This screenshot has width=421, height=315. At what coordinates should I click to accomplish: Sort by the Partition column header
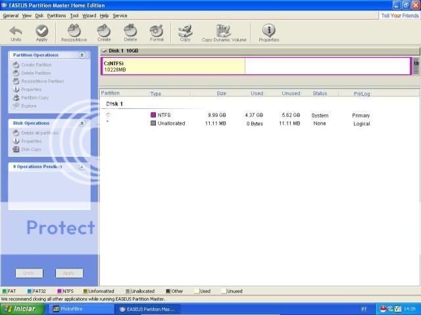pos(110,93)
